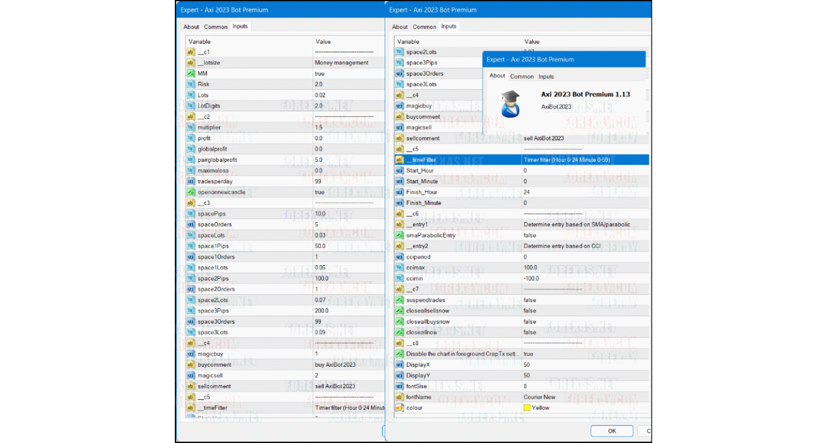Click the openonnewcandle boolean icon
This screenshot has width=827, height=443.
tap(191, 192)
